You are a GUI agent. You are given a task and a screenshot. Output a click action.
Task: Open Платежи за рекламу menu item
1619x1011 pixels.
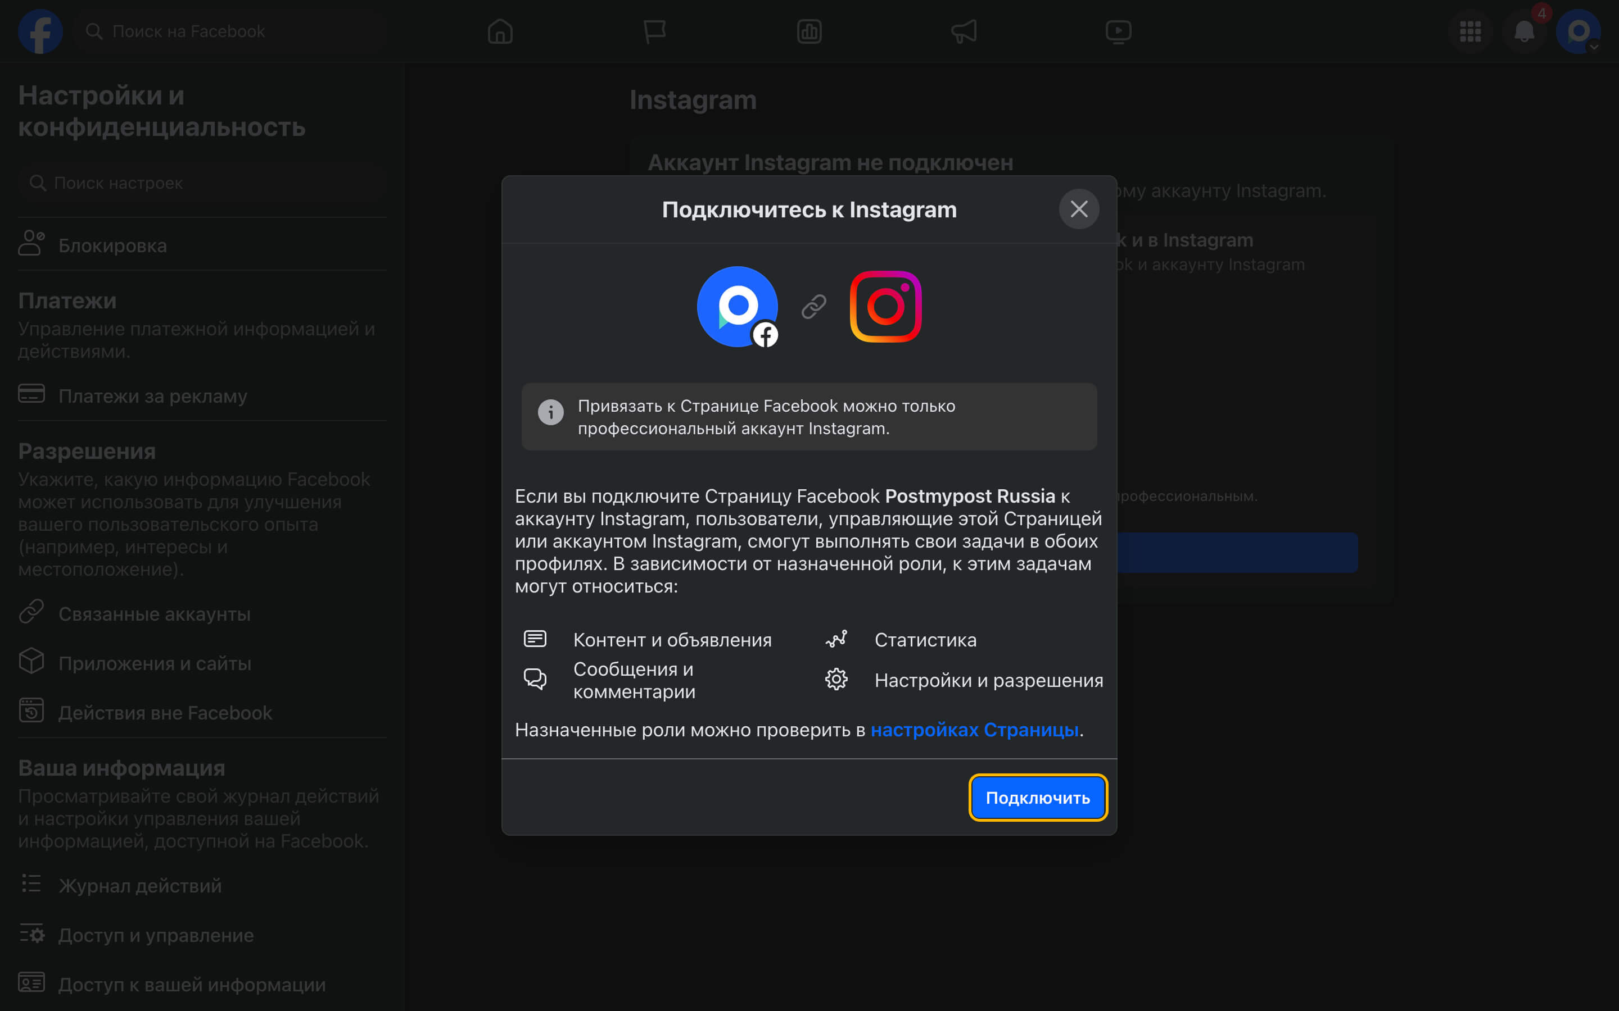pyautogui.click(x=152, y=396)
